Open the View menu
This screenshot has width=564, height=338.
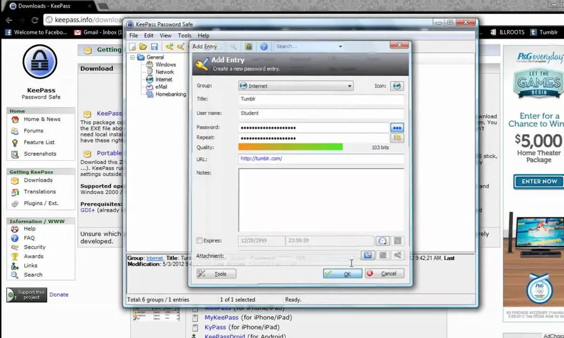165,35
